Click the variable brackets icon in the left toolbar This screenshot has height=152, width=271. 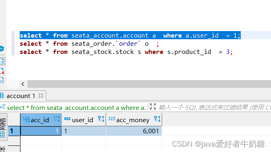point(2,80)
